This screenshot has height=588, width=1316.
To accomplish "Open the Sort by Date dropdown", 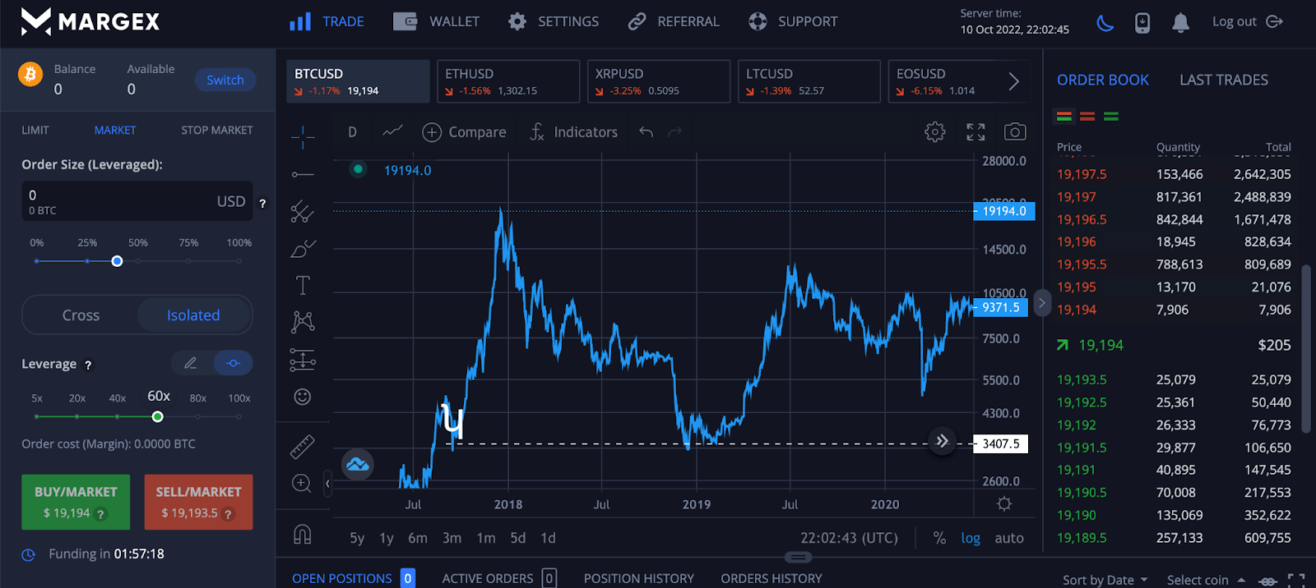I will click(1105, 580).
